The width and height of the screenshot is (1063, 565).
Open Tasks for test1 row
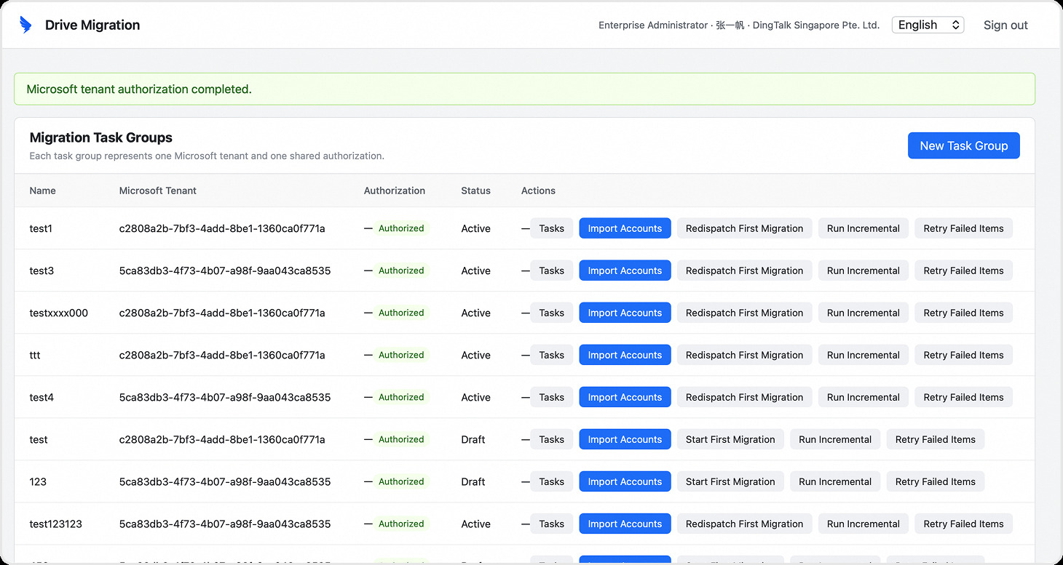(551, 228)
